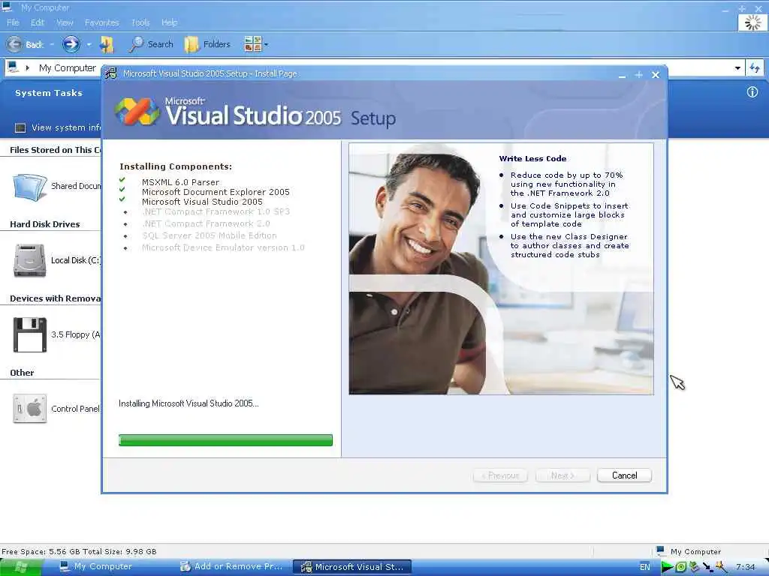The height and width of the screenshot is (576, 769).
Task: Select the Local Disk (C:) drive icon
Action: coord(30,260)
